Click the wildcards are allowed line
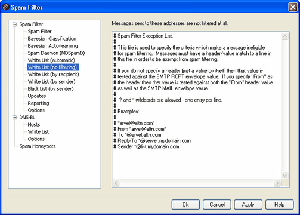This screenshot has width=300, height=215. click(x=168, y=100)
